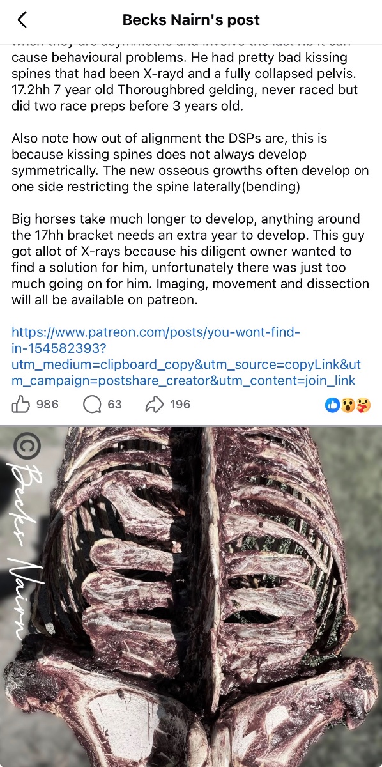The height and width of the screenshot is (767, 382).
Task: Tap the paragraph starting 'Big horses take'
Action: click(190, 260)
